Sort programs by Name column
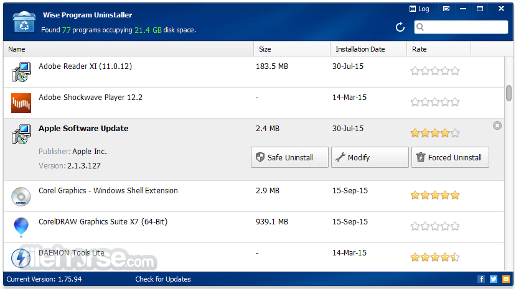516x289 pixels. click(128, 49)
